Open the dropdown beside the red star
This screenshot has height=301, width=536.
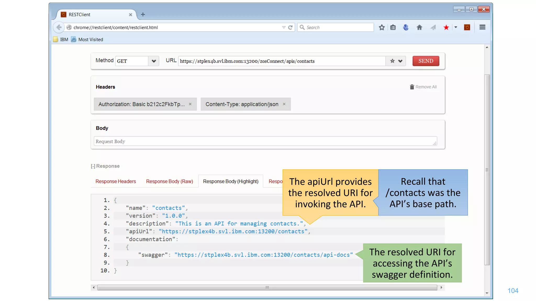click(x=456, y=27)
